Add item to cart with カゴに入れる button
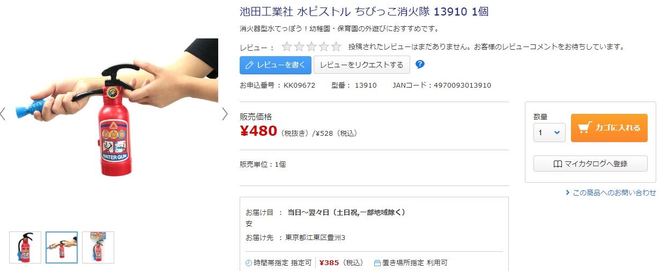This screenshot has width=660, height=271. [x=609, y=128]
